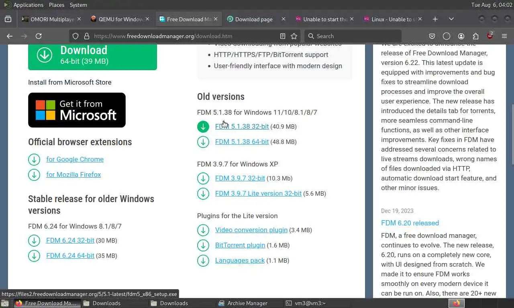Click the download icon beside Languages pack
Screen dimensions: 514x308
click(203, 261)
